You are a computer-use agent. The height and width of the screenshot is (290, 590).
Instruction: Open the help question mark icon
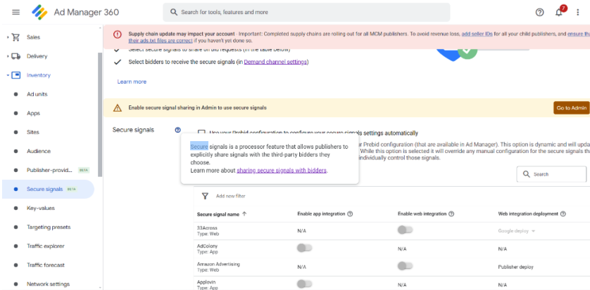tap(539, 12)
